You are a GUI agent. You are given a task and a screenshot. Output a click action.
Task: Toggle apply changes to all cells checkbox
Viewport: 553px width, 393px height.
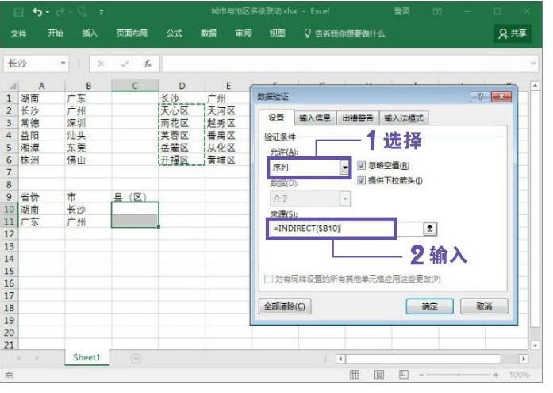click(x=269, y=279)
